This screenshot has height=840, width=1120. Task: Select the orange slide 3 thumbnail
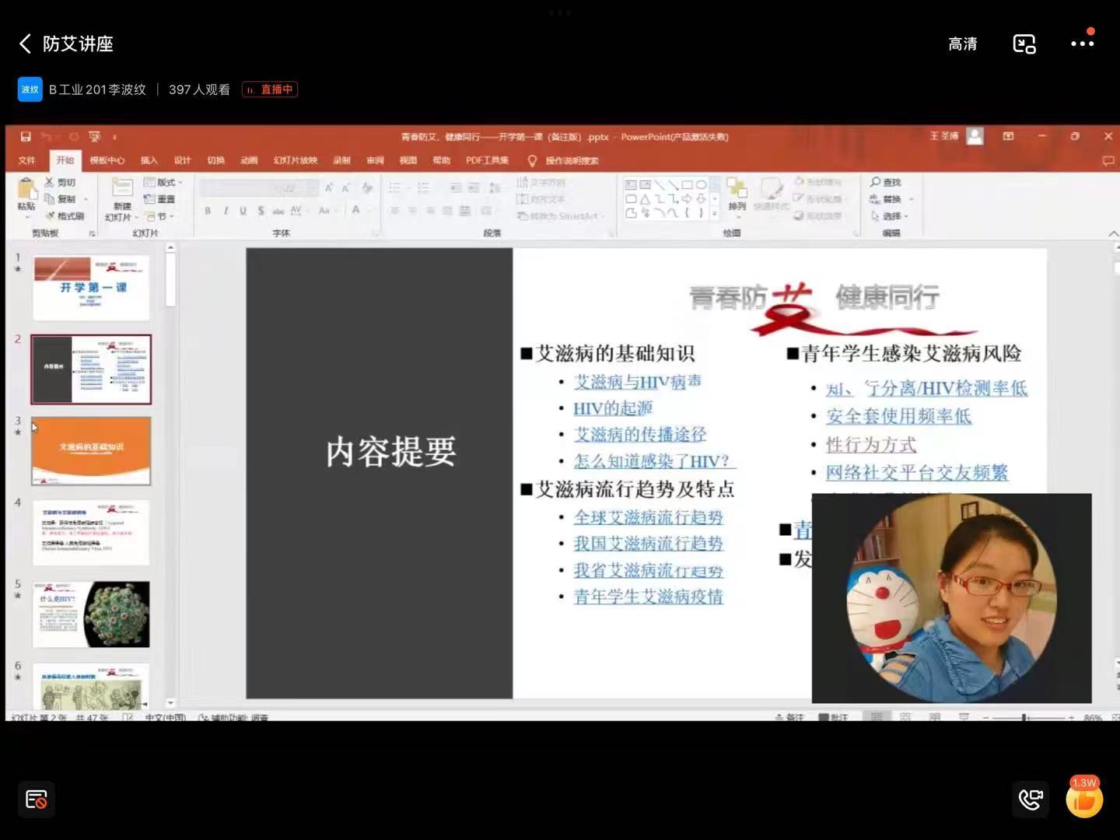[91, 450]
